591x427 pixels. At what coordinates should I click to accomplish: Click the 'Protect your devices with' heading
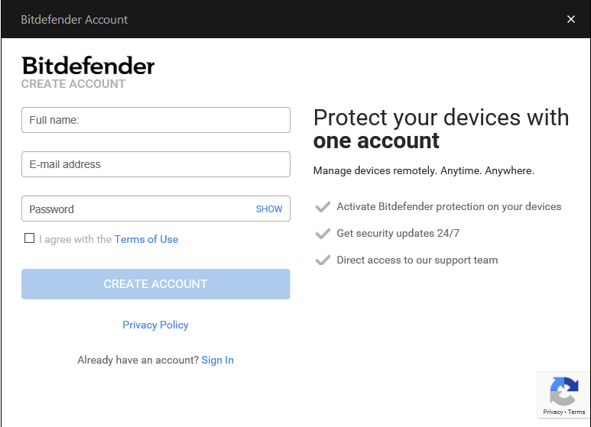coord(441,118)
